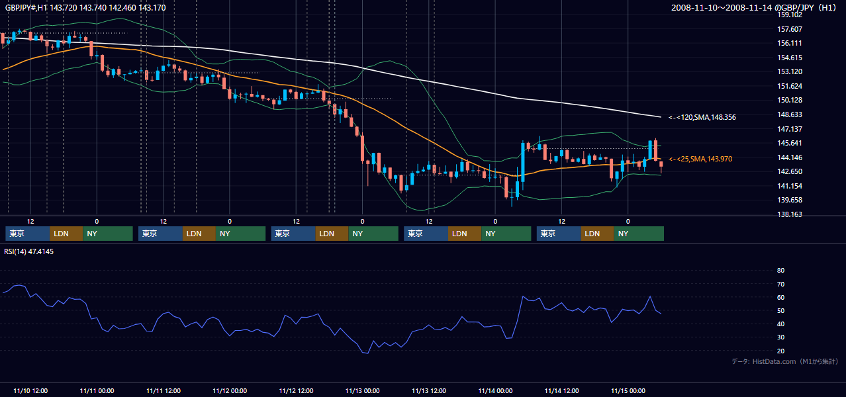Click the 120 SMA label 148.356
The width and height of the screenshot is (846, 397).
[x=702, y=117]
